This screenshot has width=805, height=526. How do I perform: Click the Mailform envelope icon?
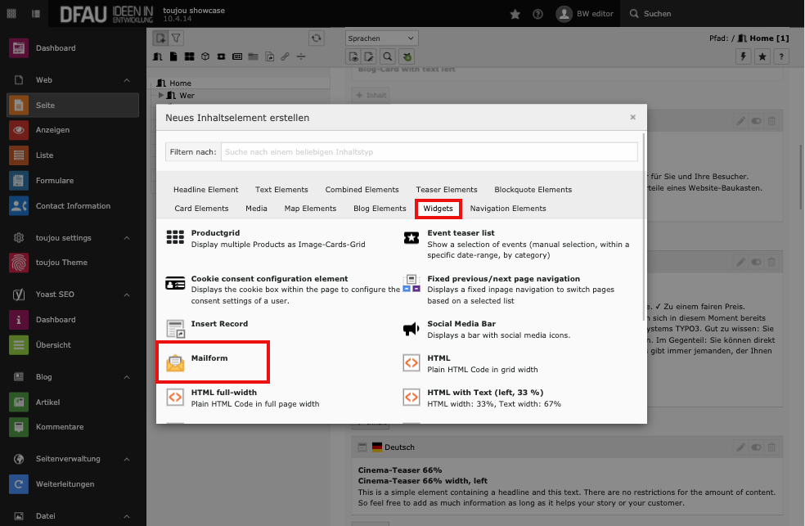click(x=175, y=363)
